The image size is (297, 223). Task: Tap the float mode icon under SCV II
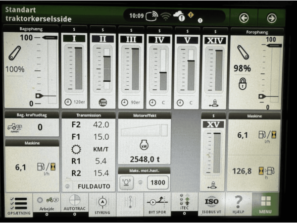click(x=102, y=103)
